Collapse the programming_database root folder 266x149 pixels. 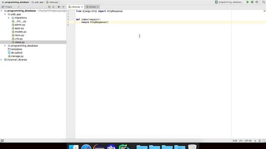pos(2,11)
